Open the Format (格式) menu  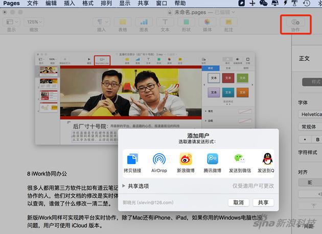pyautogui.click(x=88, y=3)
